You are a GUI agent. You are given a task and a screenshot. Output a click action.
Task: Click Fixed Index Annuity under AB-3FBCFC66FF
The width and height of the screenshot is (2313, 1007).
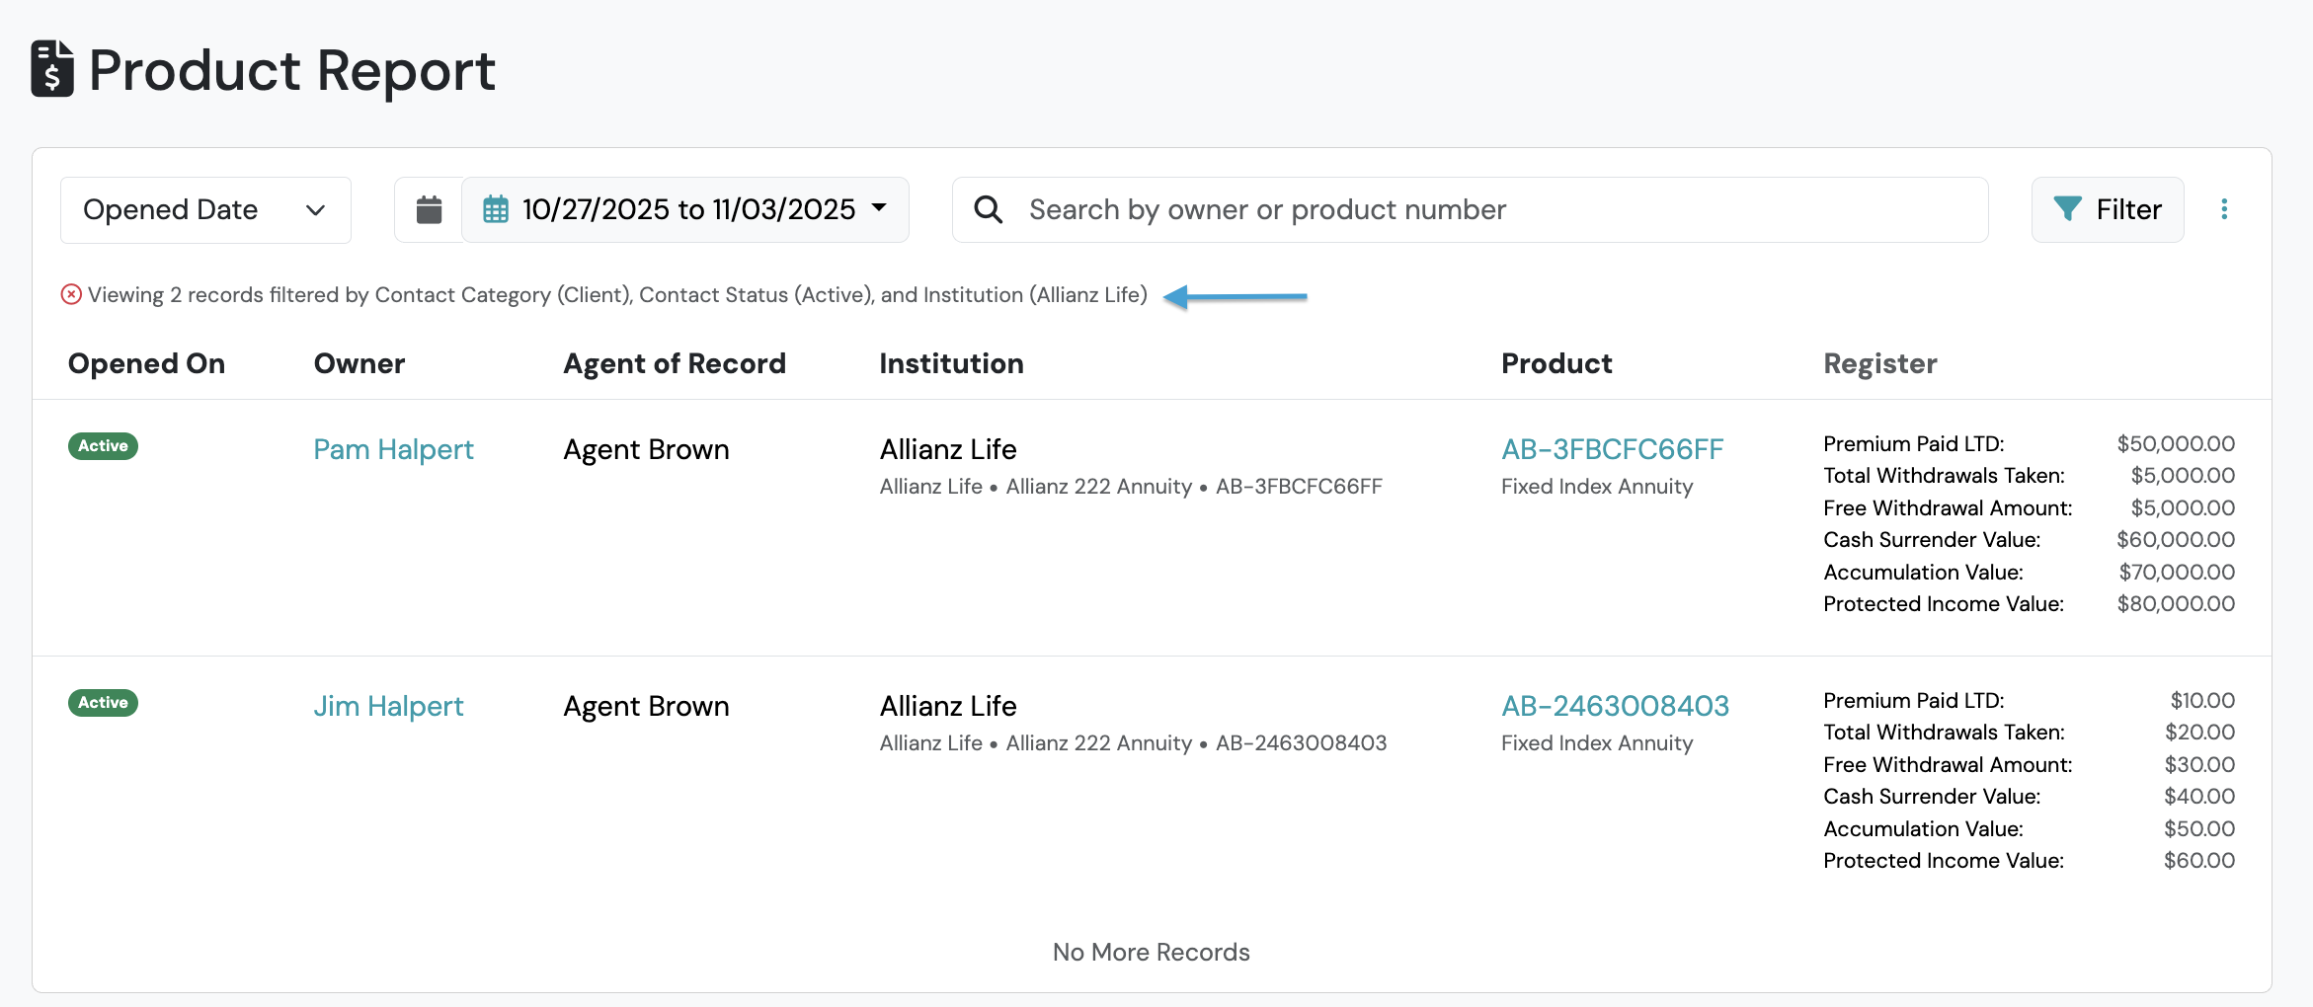[1597, 486]
